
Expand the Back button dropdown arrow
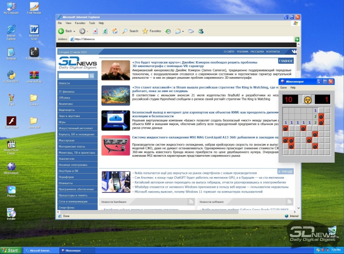(74, 31)
